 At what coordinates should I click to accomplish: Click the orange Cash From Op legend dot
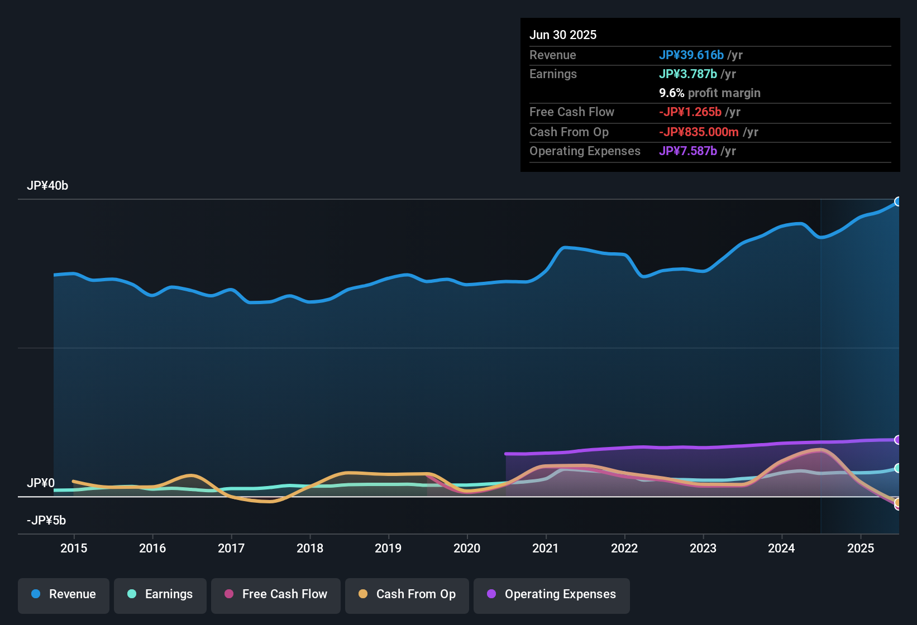[362, 594]
